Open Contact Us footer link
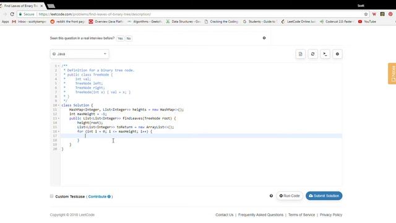 [224, 215]
